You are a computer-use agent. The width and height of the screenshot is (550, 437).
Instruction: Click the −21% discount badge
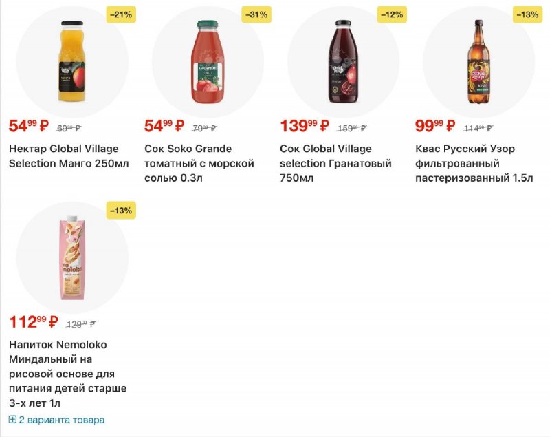(121, 14)
